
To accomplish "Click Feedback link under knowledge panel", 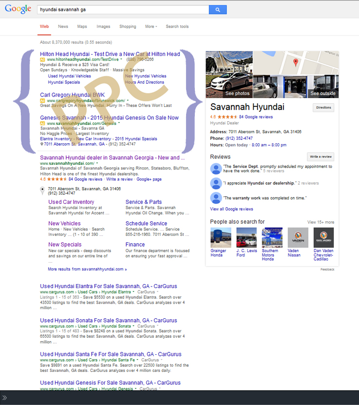I will coord(327,270).
